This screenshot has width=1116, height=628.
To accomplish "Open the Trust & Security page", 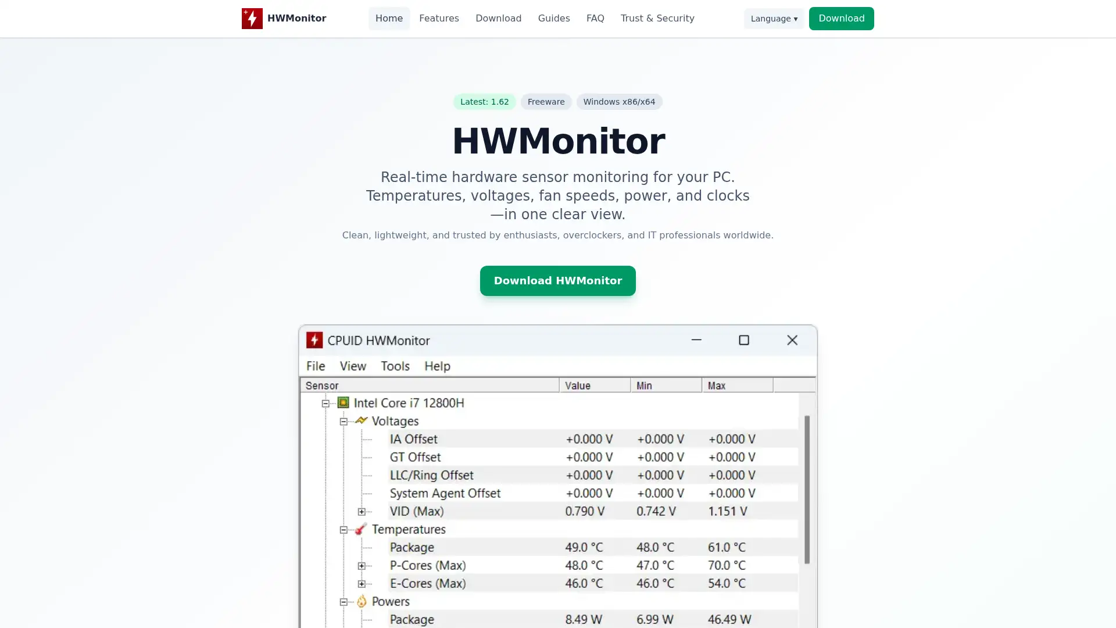I will (x=657, y=19).
